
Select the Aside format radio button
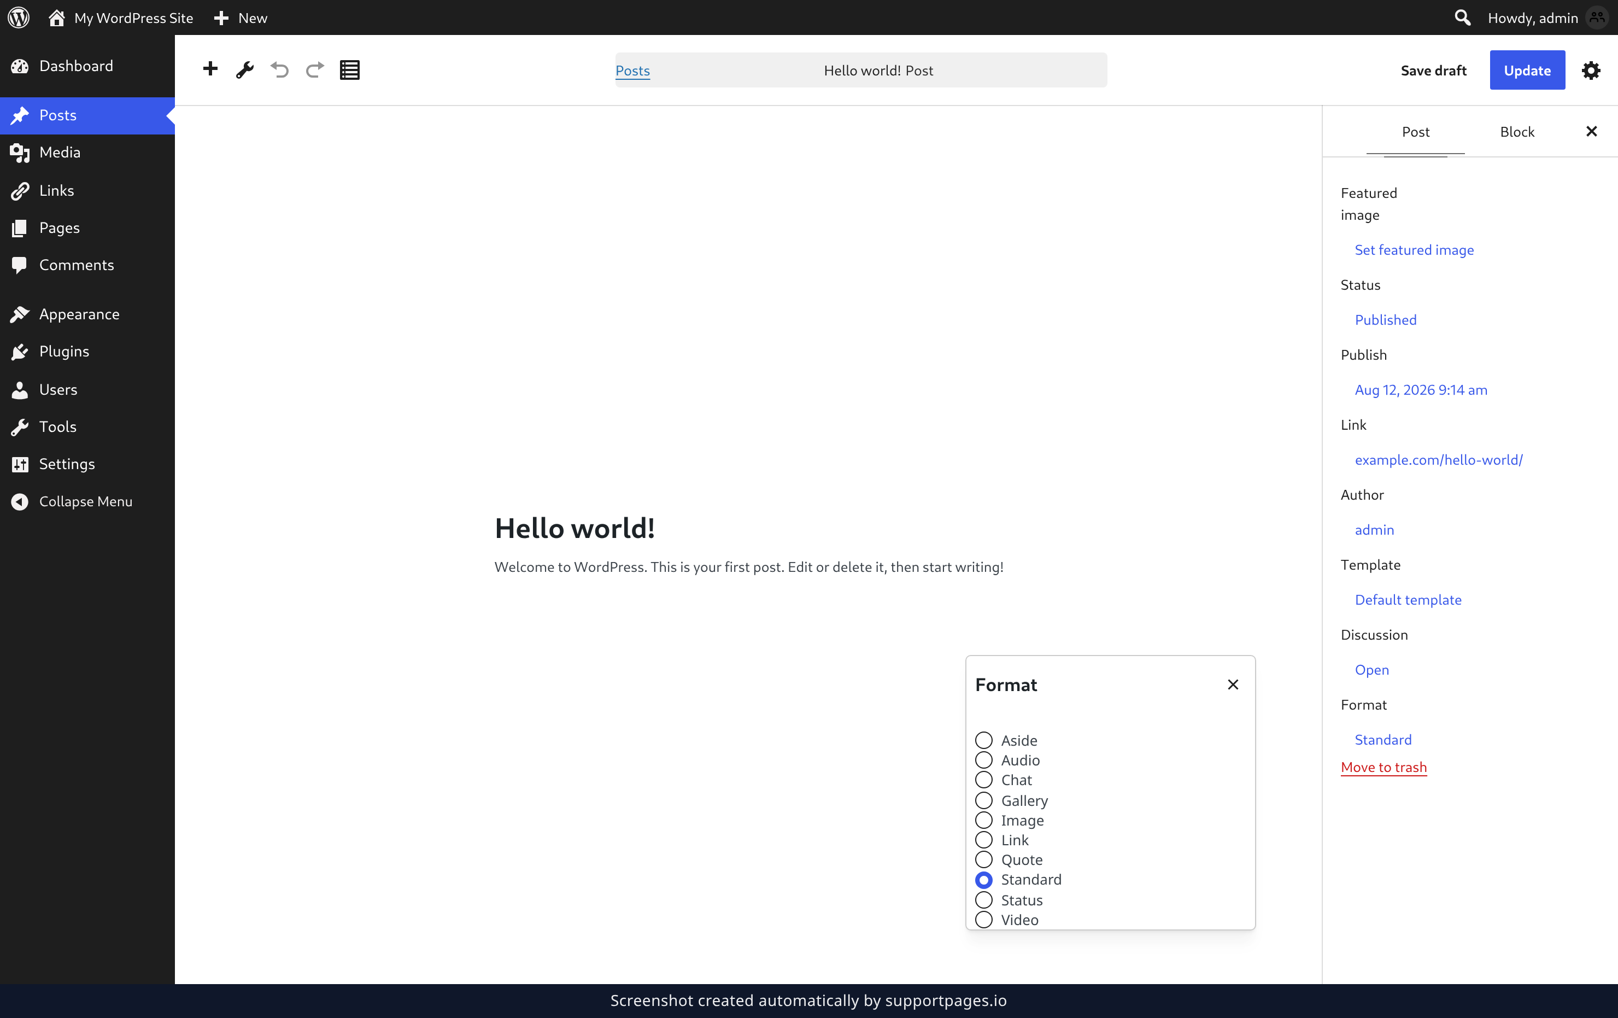(x=984, y=740)
